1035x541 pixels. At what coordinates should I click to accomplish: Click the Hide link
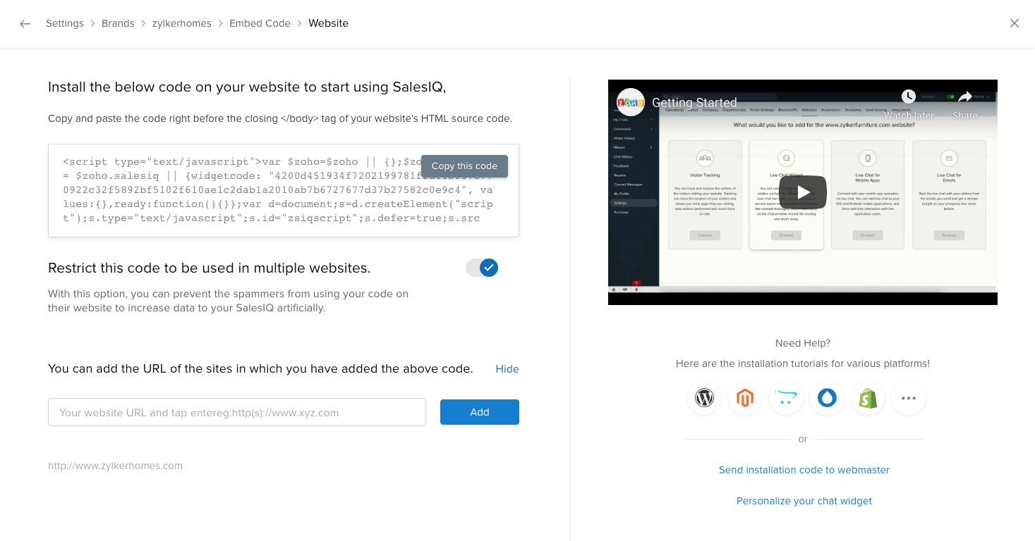tap(507, 369)
